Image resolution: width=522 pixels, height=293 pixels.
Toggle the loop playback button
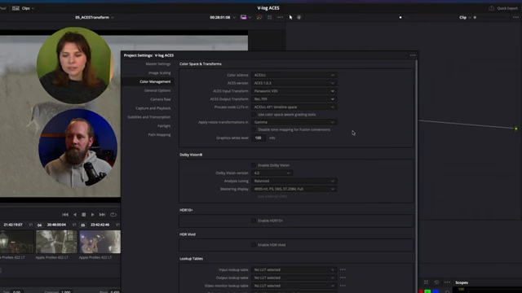pyautogui.click(x=113, y=215)
